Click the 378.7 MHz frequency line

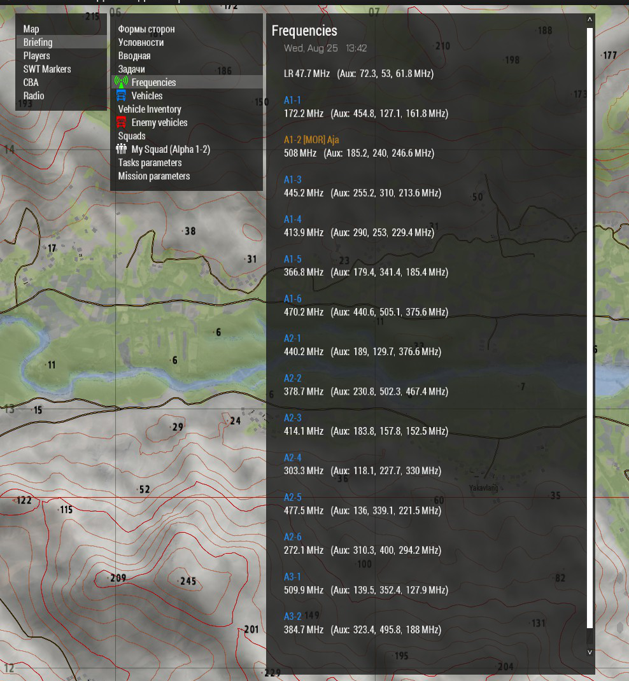coord(366,392)
